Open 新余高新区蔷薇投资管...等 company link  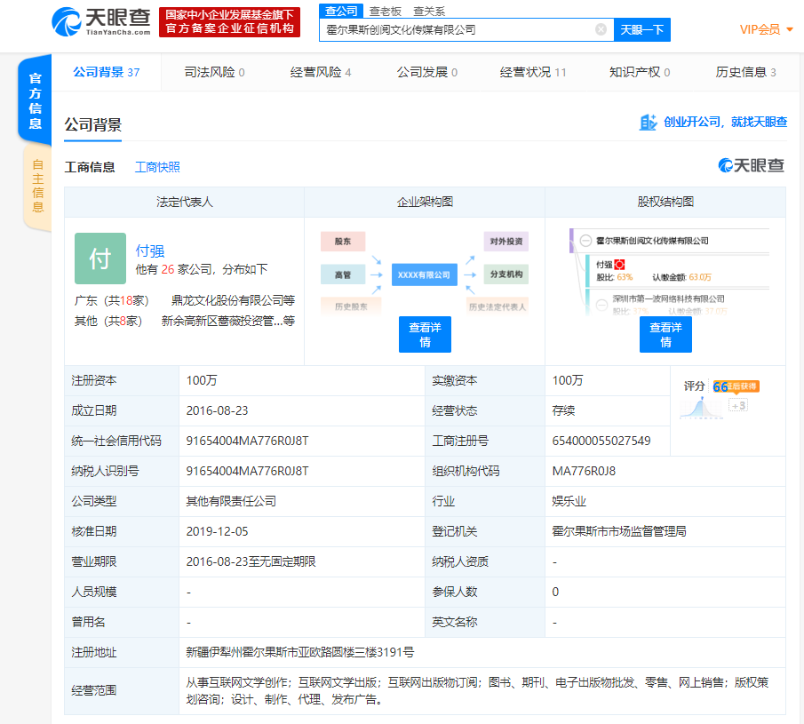[228, 321]
